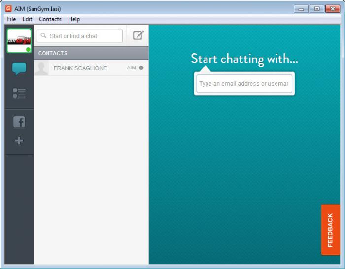Click the email address or username field
This screenshot has width=345, height=269.
click(x=244, y=84)
